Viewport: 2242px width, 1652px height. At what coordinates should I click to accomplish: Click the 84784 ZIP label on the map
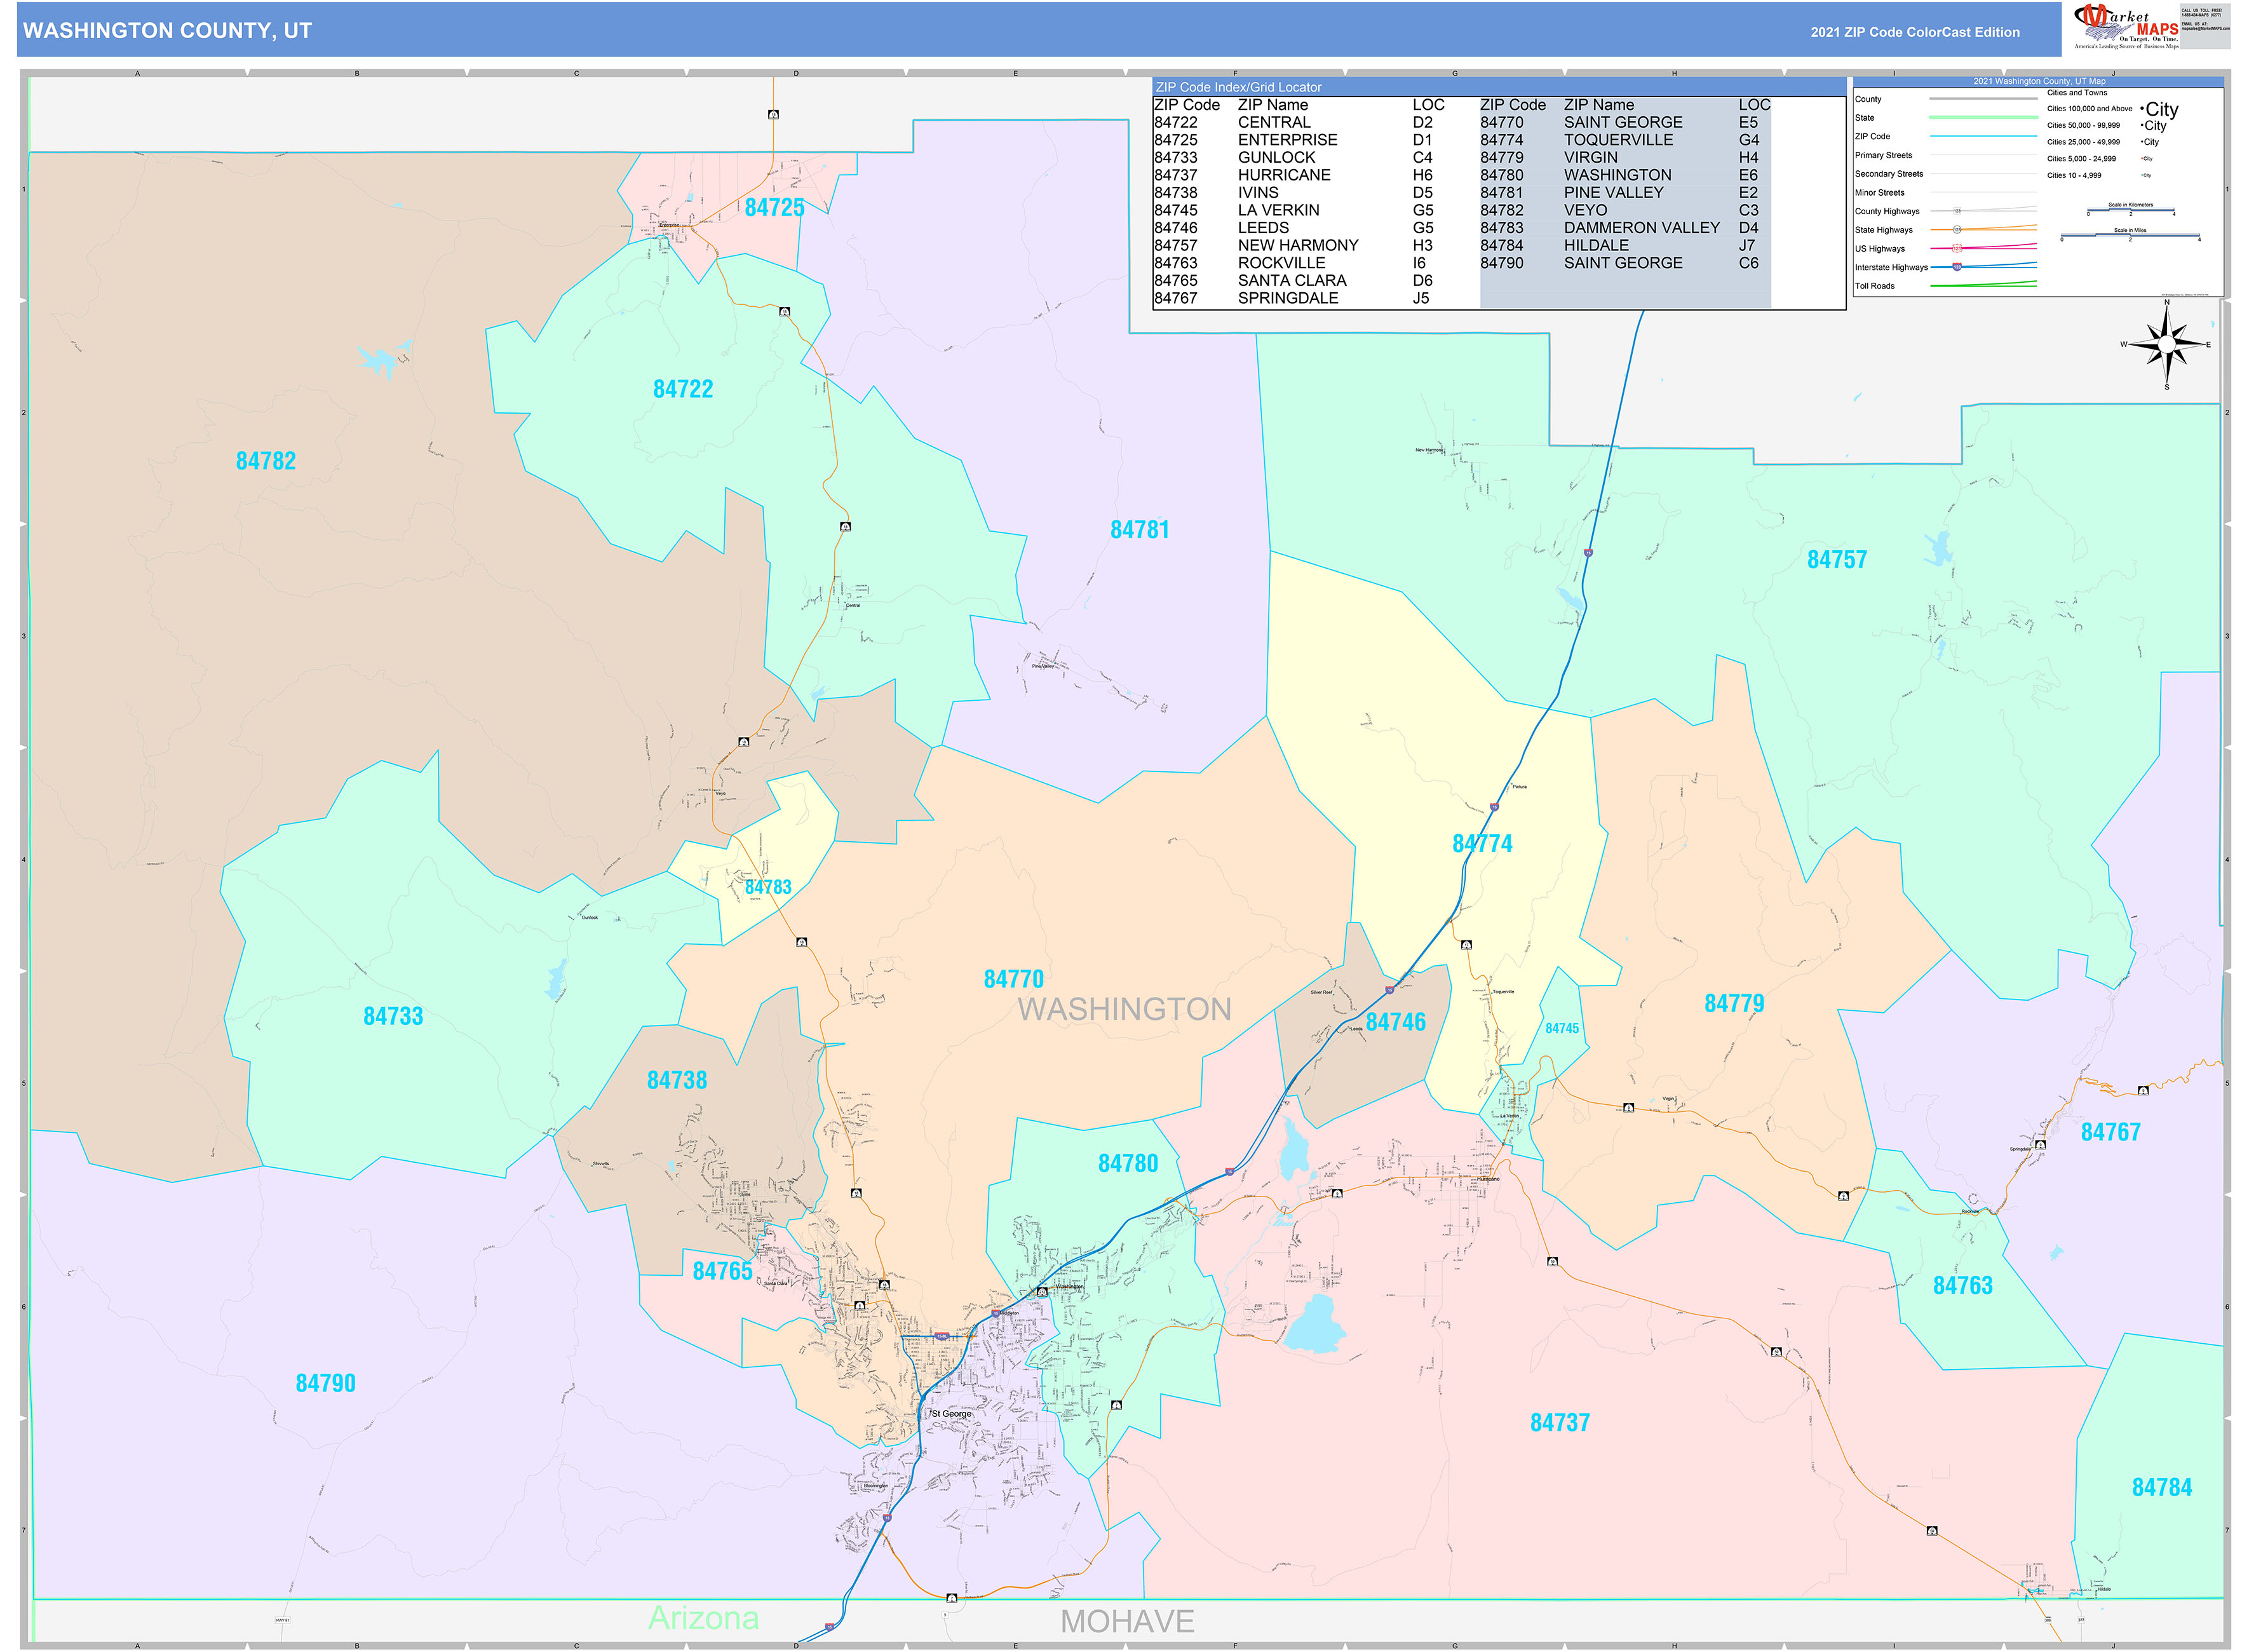pos(2162,1488)
